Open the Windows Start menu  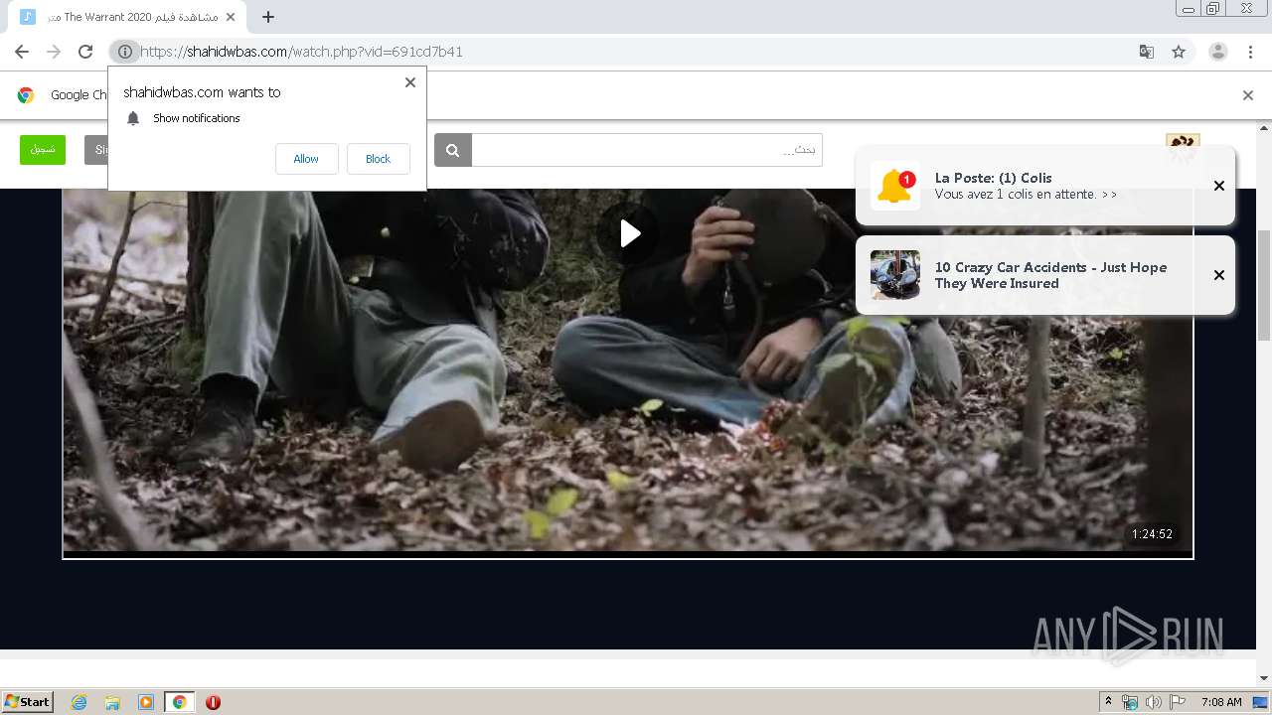28,702
